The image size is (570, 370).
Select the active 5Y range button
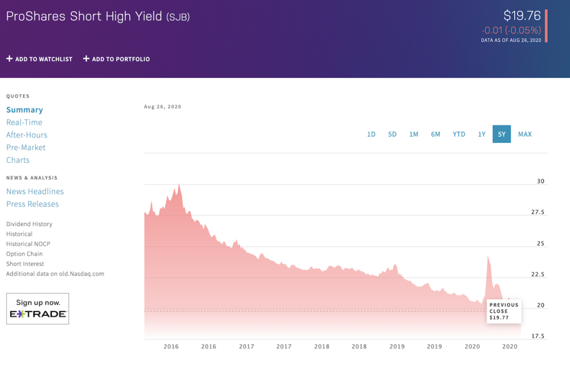point(502,134)
